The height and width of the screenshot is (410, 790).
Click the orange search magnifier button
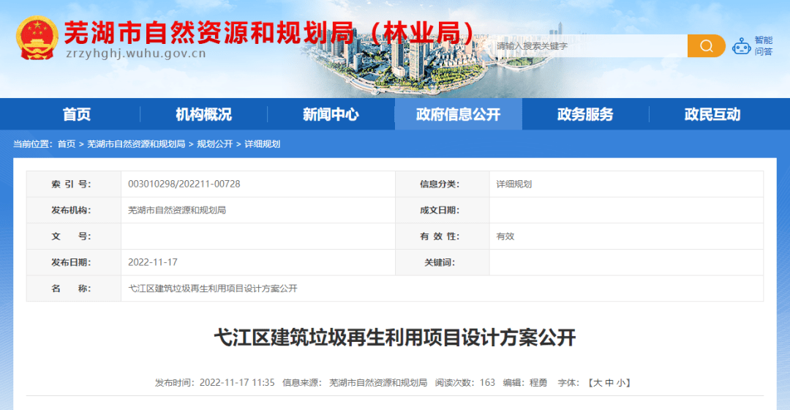click(706, 46)
